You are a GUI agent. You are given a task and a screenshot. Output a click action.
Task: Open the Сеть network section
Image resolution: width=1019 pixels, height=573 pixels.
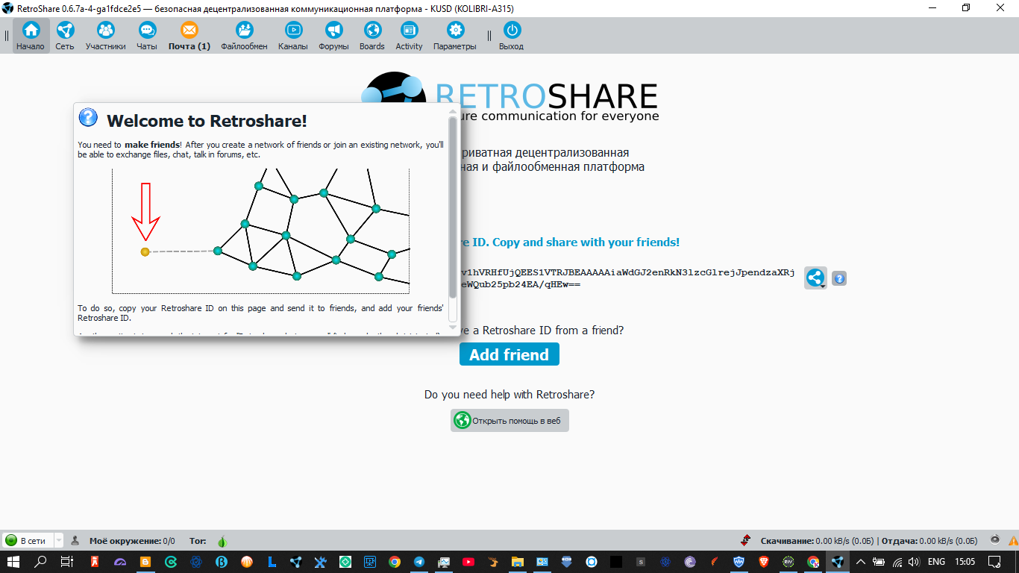click(65, 36)
